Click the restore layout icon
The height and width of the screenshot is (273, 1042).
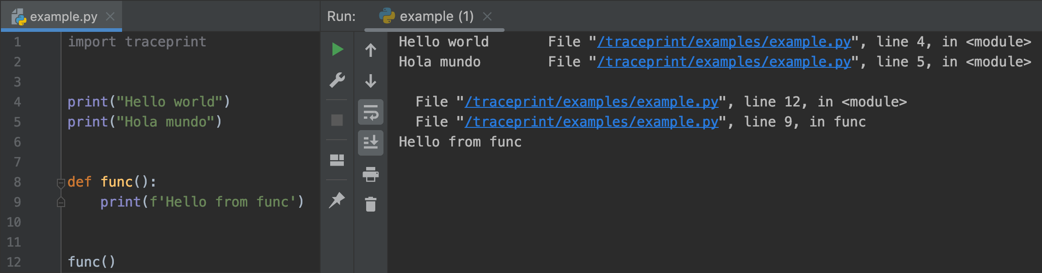tap(337, 160)
